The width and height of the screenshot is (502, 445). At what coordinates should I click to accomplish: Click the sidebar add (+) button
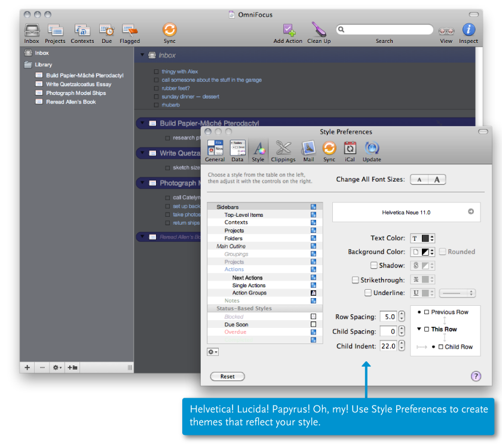[27, 367]
